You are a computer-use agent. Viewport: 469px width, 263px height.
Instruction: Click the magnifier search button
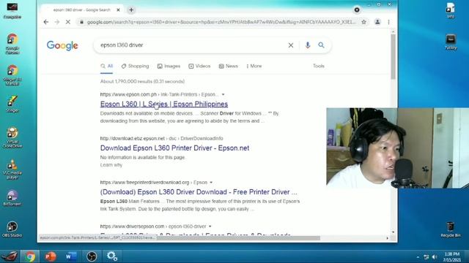321,45
